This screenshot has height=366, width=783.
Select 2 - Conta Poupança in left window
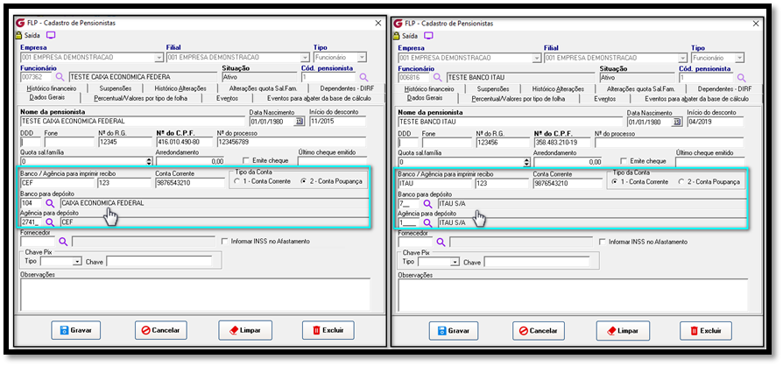(304, 182)
